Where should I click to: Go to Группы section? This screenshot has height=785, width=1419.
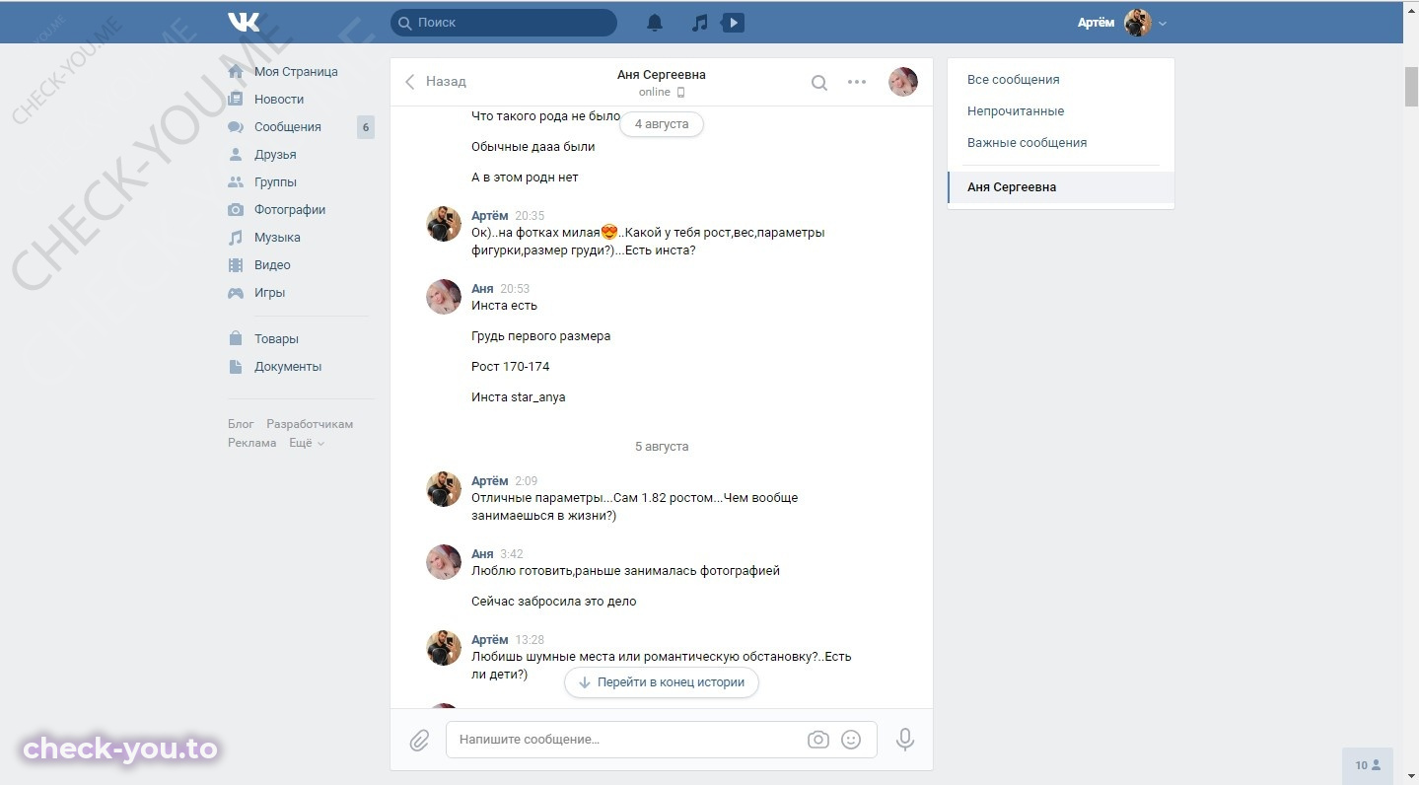(x=275, y=182)
